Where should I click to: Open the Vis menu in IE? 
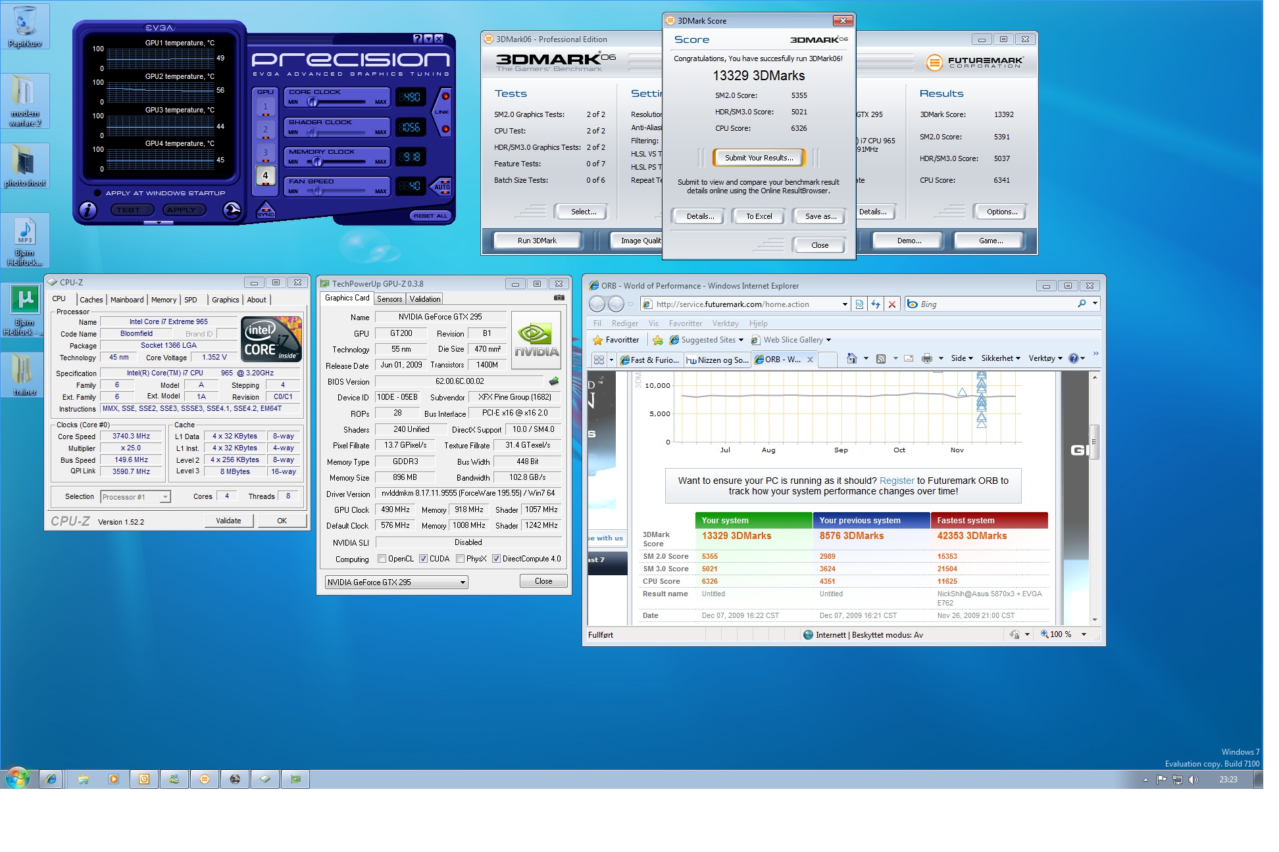(x=653, y=323)
